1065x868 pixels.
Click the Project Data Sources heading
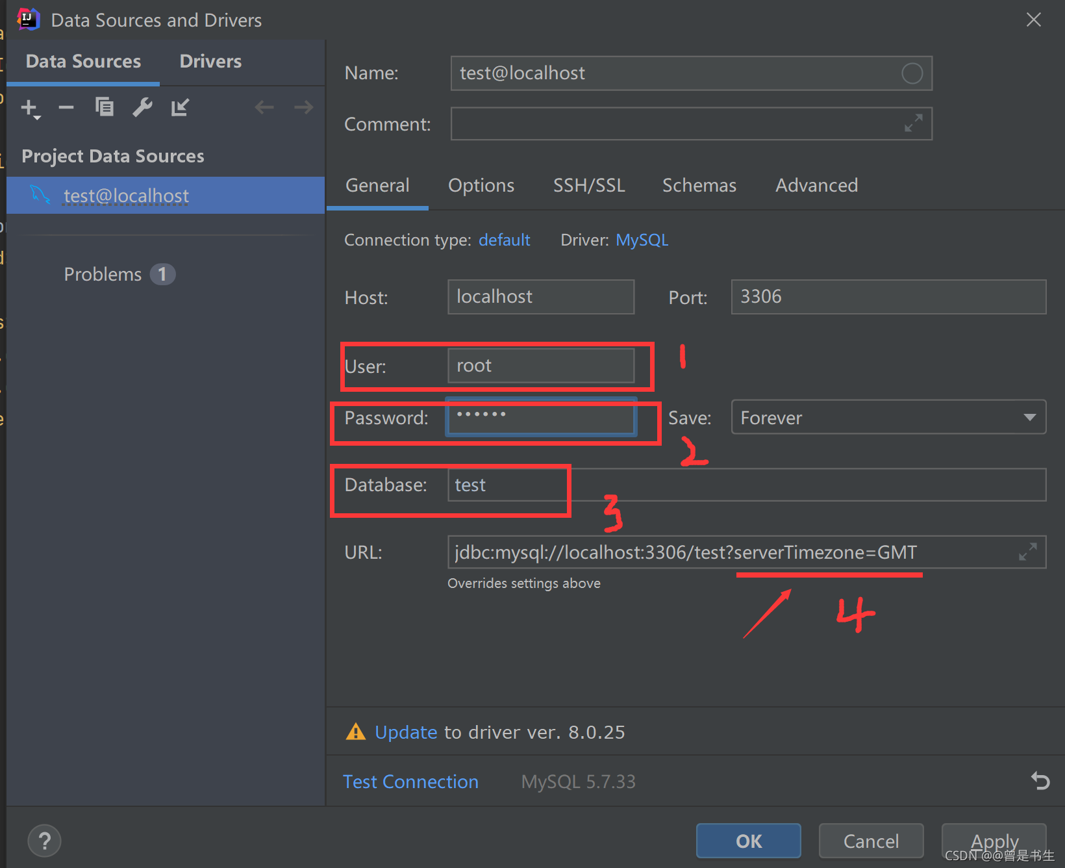pyautogui.click(x=113, y=156)
